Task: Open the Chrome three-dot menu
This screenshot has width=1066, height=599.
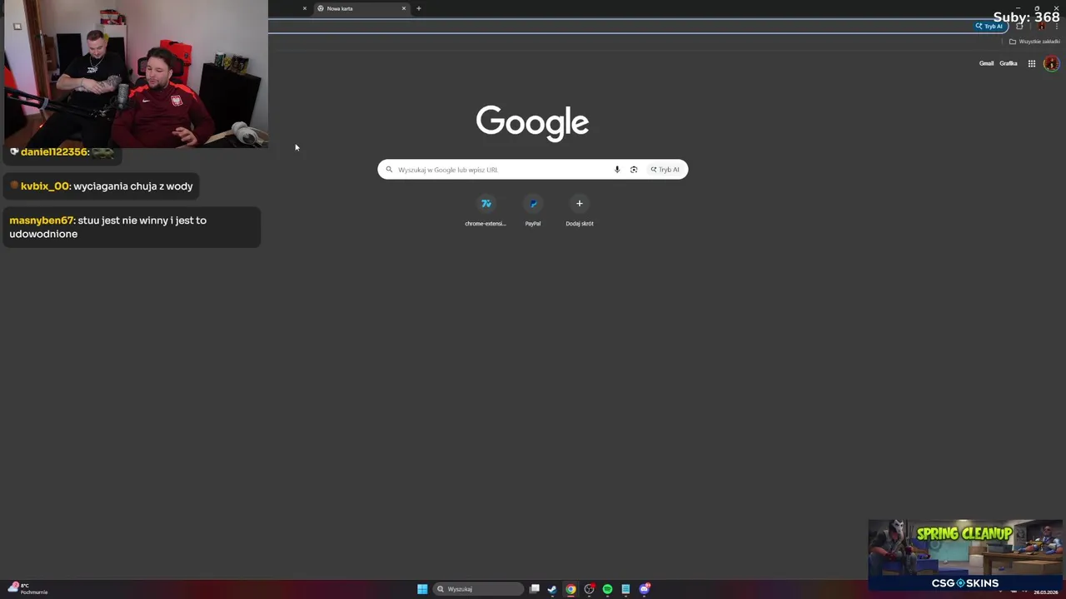Action: tap(1057, 27)
